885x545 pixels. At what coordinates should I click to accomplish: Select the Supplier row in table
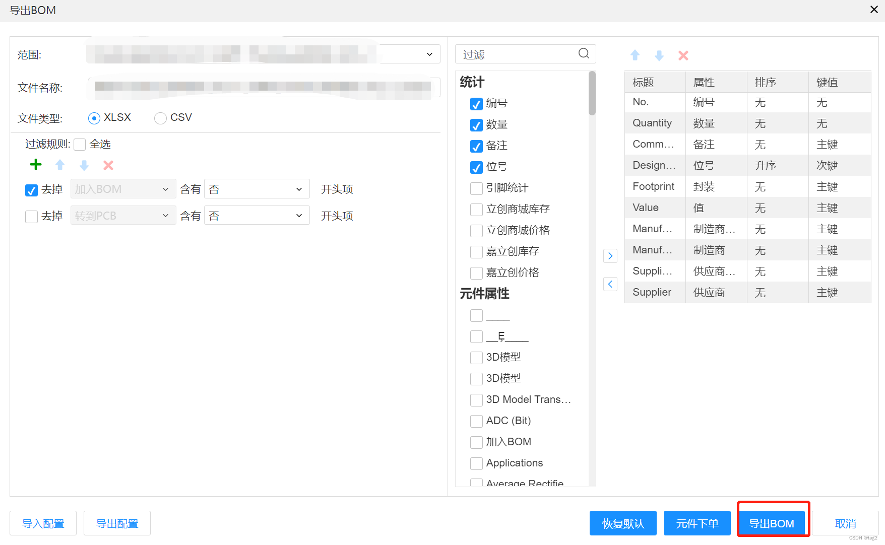(747, 293)
